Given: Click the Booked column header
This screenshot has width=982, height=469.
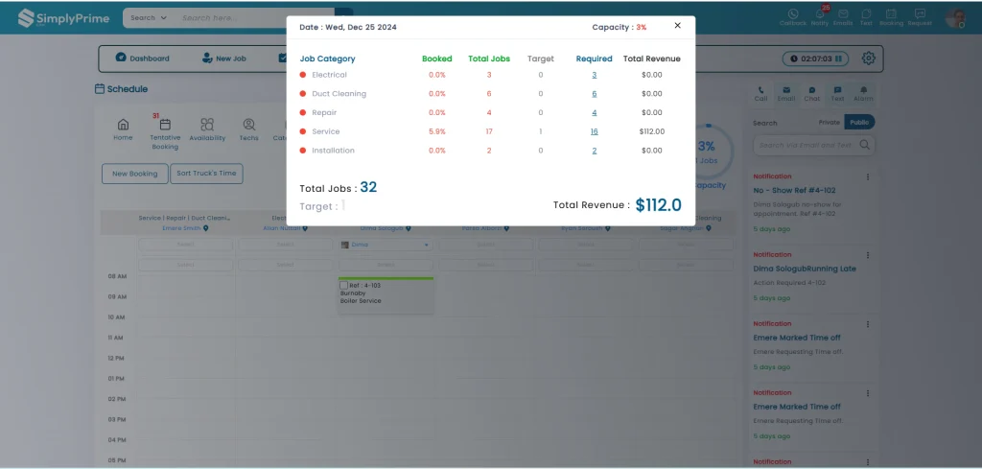Looking at the screenshot, I should [x=437, y=59].
